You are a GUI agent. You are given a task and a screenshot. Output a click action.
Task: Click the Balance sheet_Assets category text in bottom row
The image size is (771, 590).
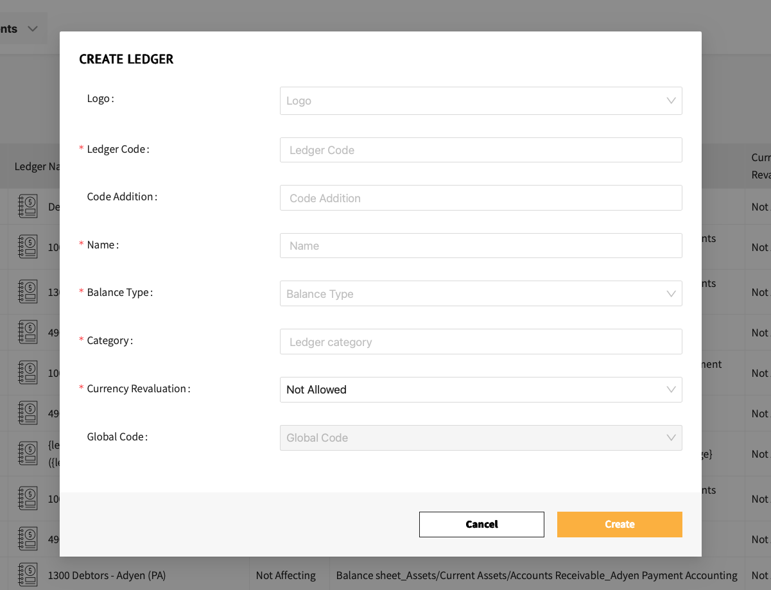(537, 575)
